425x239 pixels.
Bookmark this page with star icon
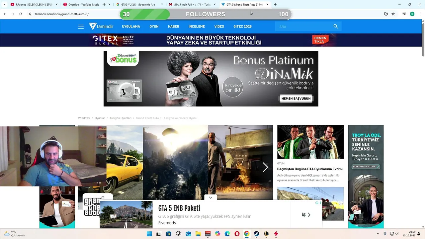pos(393,14)
